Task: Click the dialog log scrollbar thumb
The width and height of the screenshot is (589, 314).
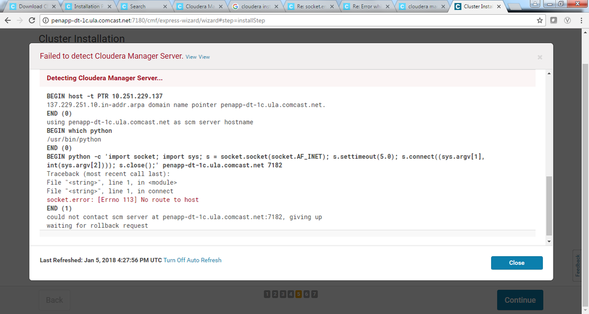Action: click(549, 205)
